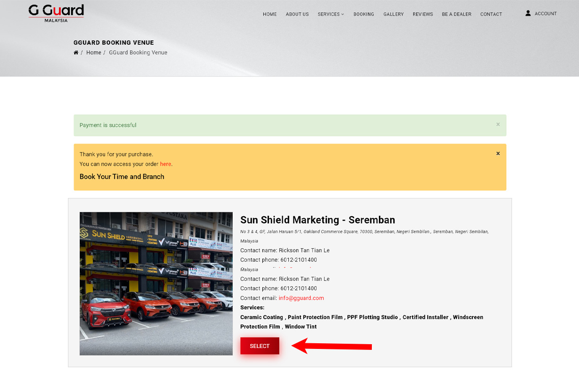
Task: Open the Account link
Action: tap(545, 14)
